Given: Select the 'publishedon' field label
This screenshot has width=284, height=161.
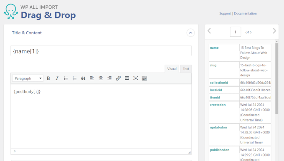Looking at the screenshot, I should (x=220, y=150).
